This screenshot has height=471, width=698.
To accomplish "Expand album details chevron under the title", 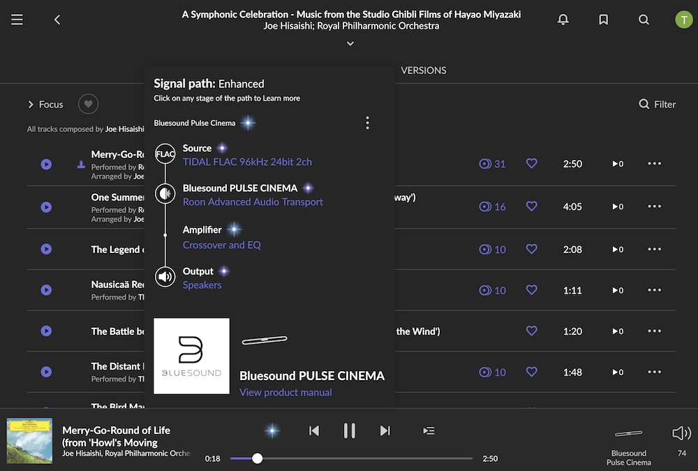I will pyautogui.click(x=350, y=43).
